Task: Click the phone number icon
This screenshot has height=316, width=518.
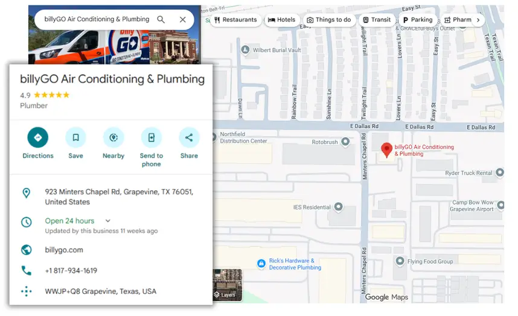Action: point(27,270)
